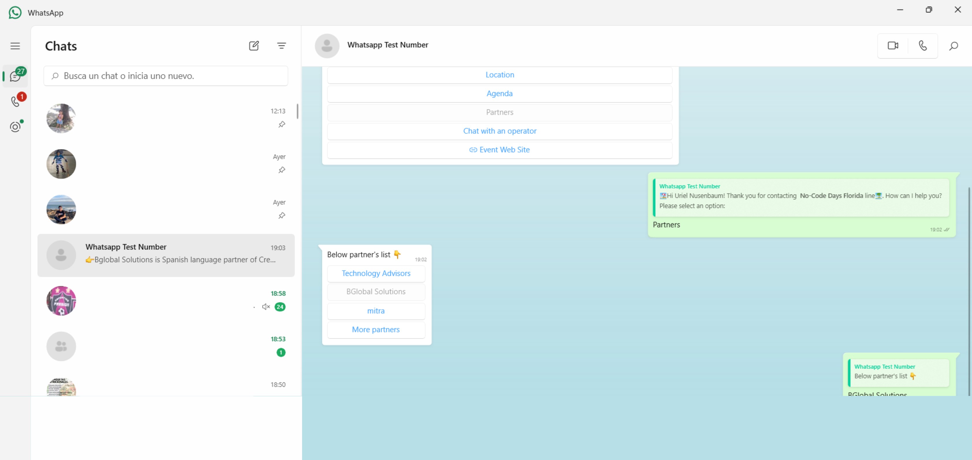Close the WhatsApp window

957,10
